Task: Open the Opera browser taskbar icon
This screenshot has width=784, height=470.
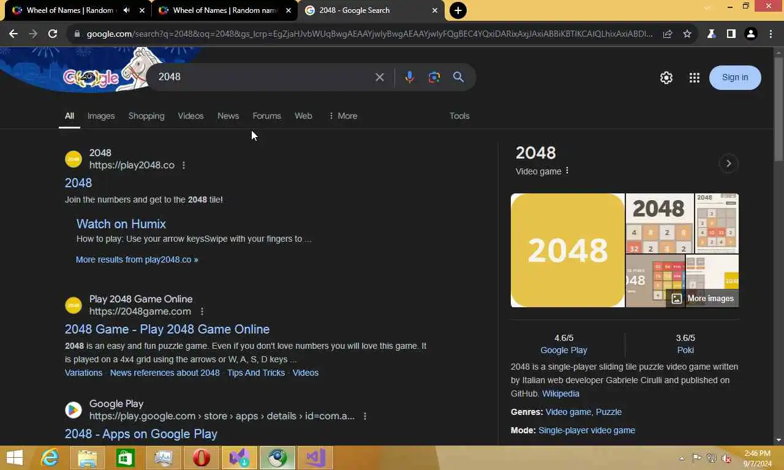Action: point(202,458)
